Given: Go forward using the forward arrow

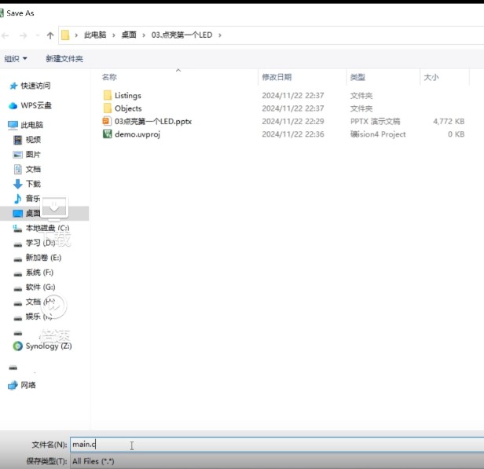Looking at the screenshot, I should [23, 35].
